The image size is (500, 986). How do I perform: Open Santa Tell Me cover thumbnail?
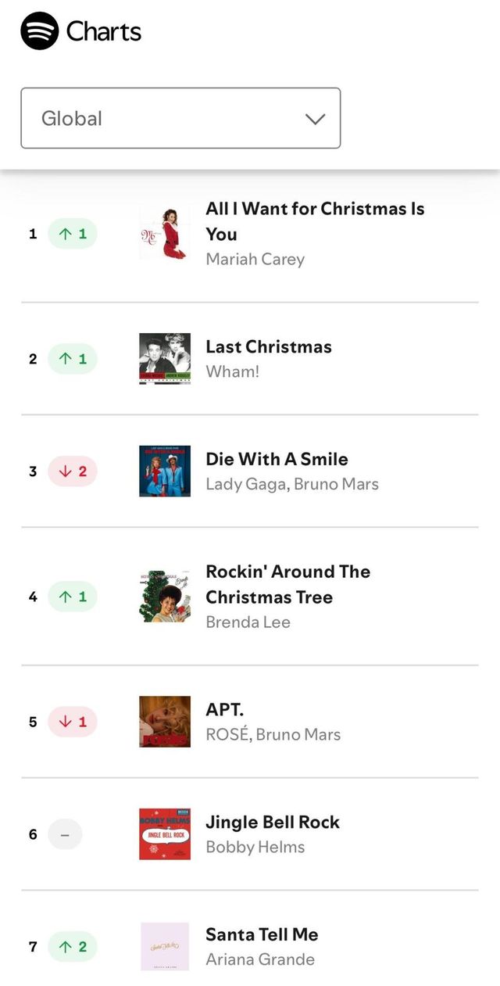point(164,947)
